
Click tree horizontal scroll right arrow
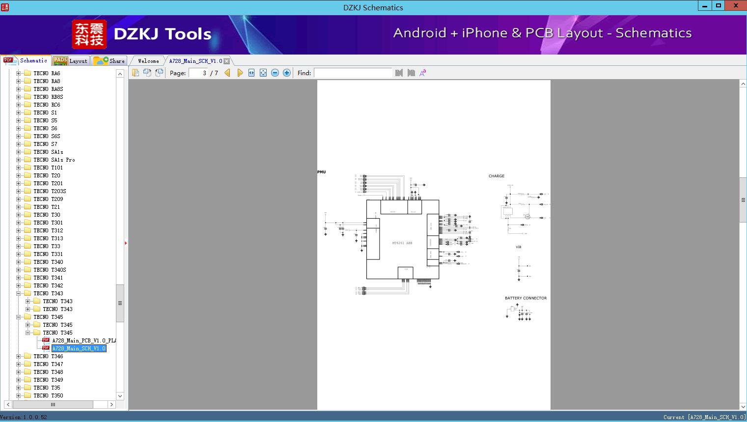(111, 404)
